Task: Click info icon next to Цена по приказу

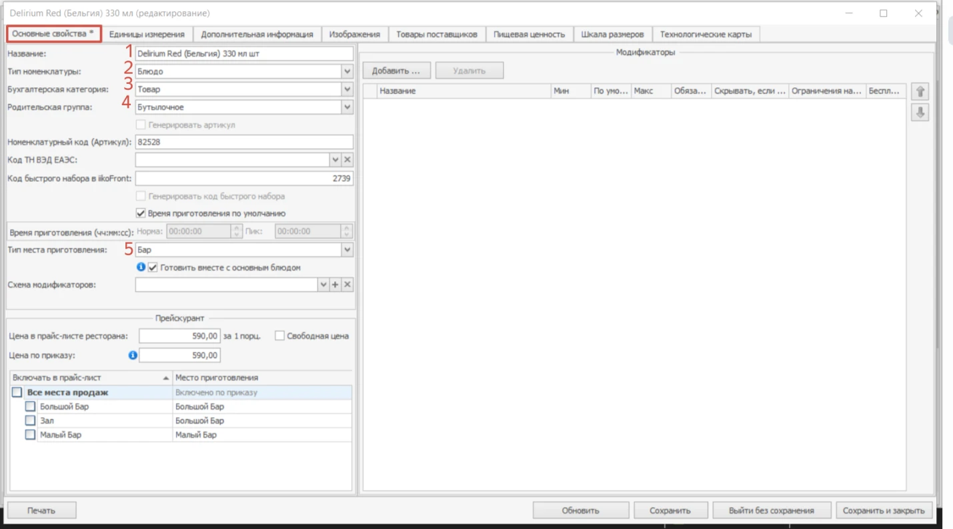Action: 133,355
